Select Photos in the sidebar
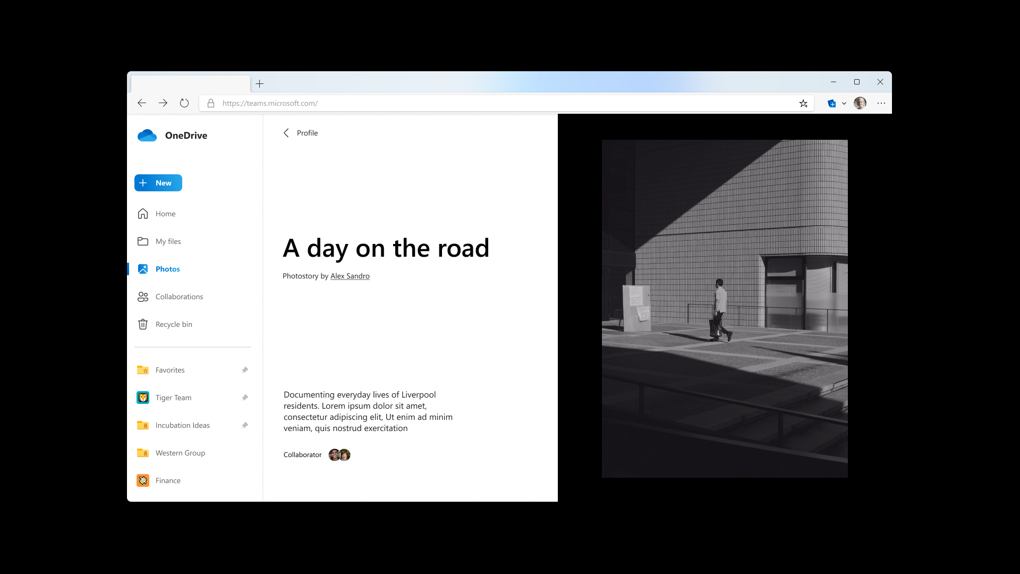Viewport: 1020px width, 574px height. [x=167, y=269]
